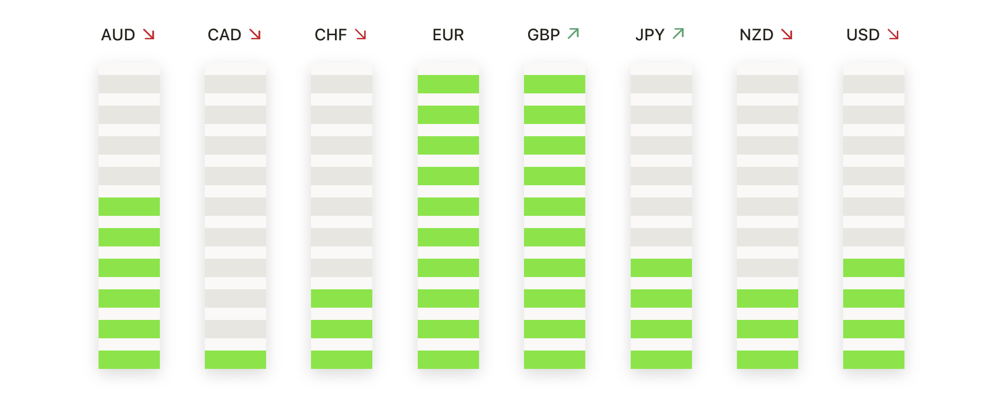The width and height of the screenshot is (1002, 399).
Task: Select the AUD currency label
Action: pyautogui.click(x=118, y=35)
